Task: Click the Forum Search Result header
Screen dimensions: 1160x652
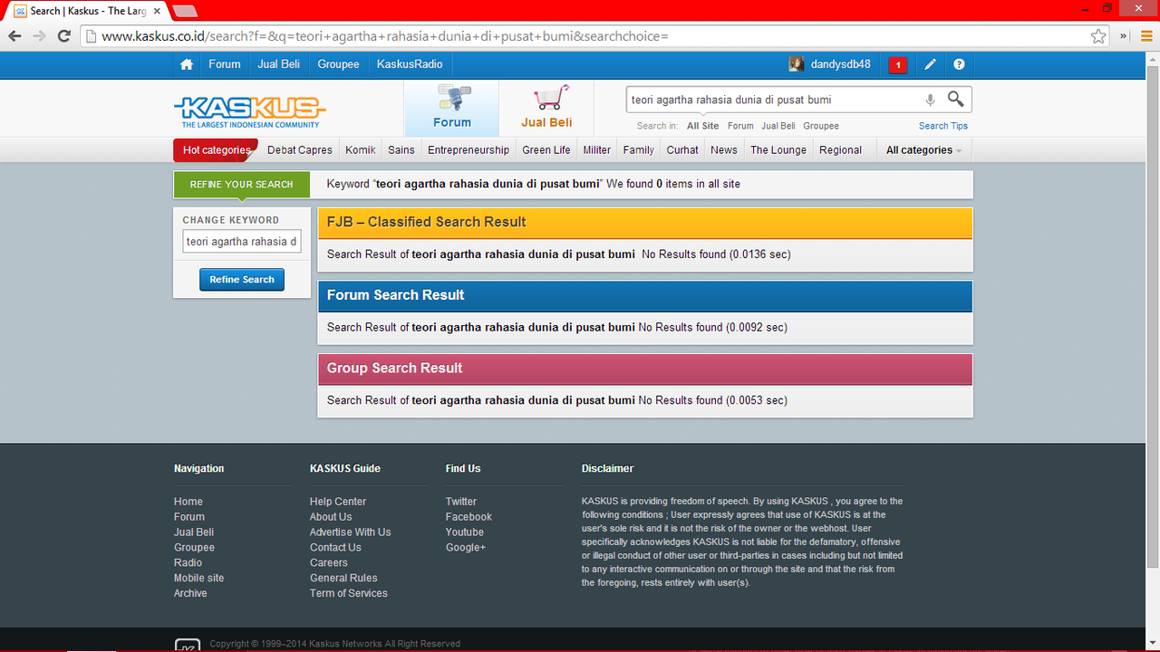Action: 645,295
